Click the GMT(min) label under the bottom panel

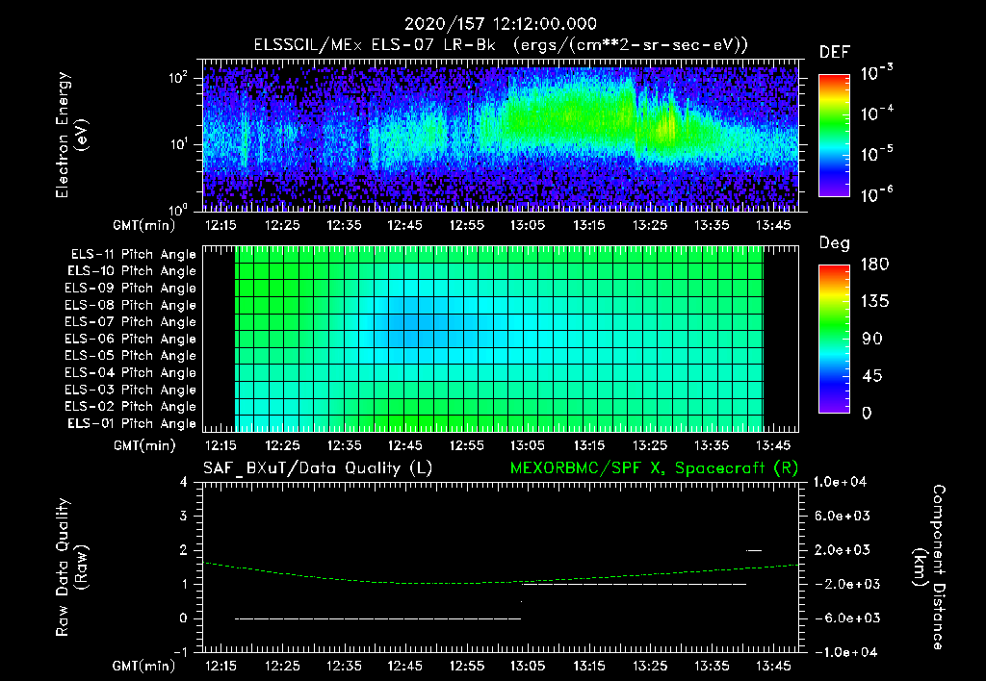[144, 666]
